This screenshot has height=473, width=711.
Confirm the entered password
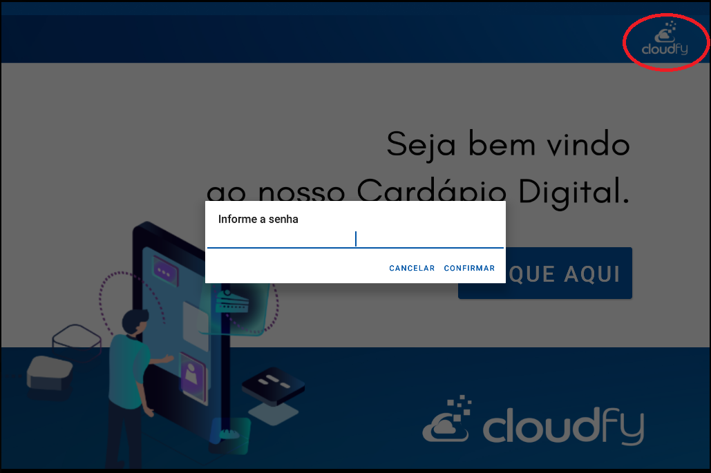pos(469,268)
